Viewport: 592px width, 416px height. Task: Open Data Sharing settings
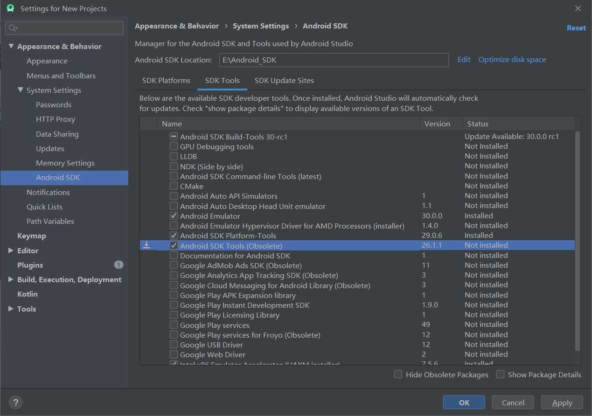click(57, 134)
